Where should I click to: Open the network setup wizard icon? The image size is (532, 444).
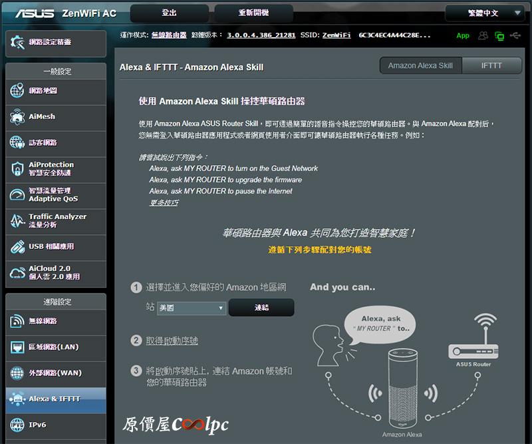click(17, 43)
